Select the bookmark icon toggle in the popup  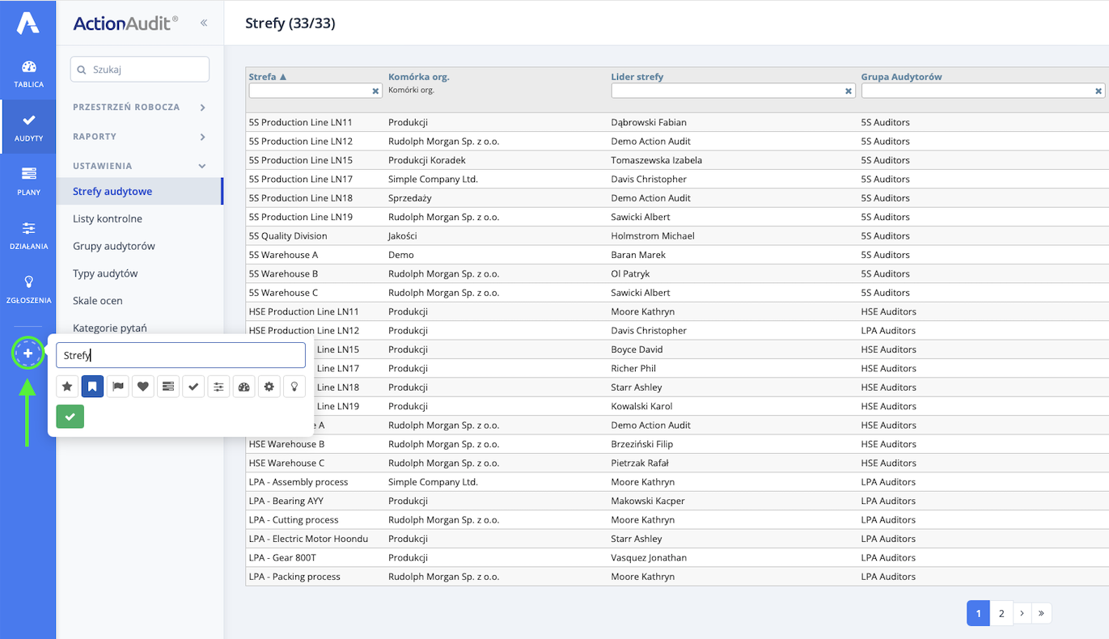tap(93, 387)
